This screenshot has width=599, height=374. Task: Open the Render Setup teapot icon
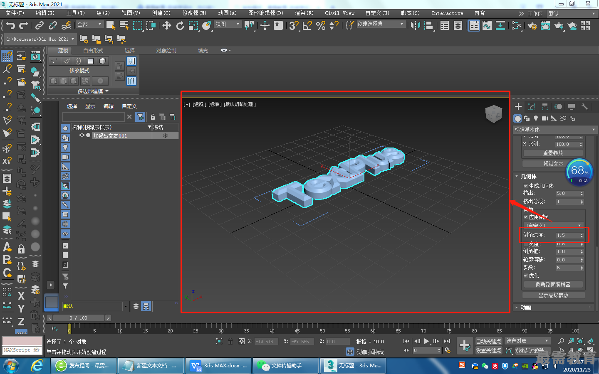coord(532,26)
